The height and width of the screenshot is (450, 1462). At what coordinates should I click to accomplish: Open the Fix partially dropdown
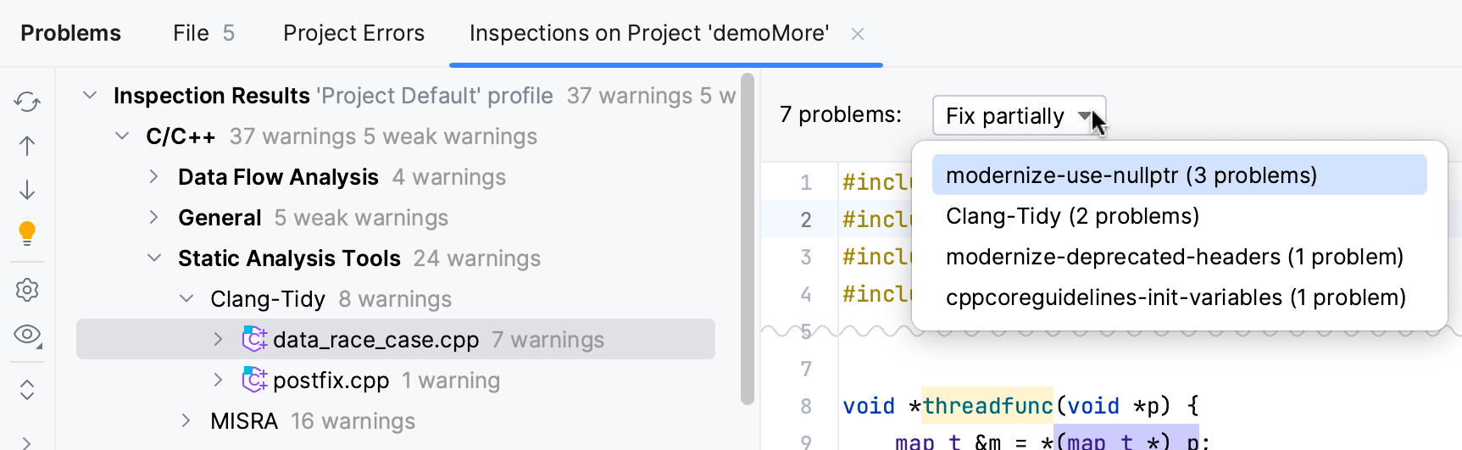coord(1019,116)
